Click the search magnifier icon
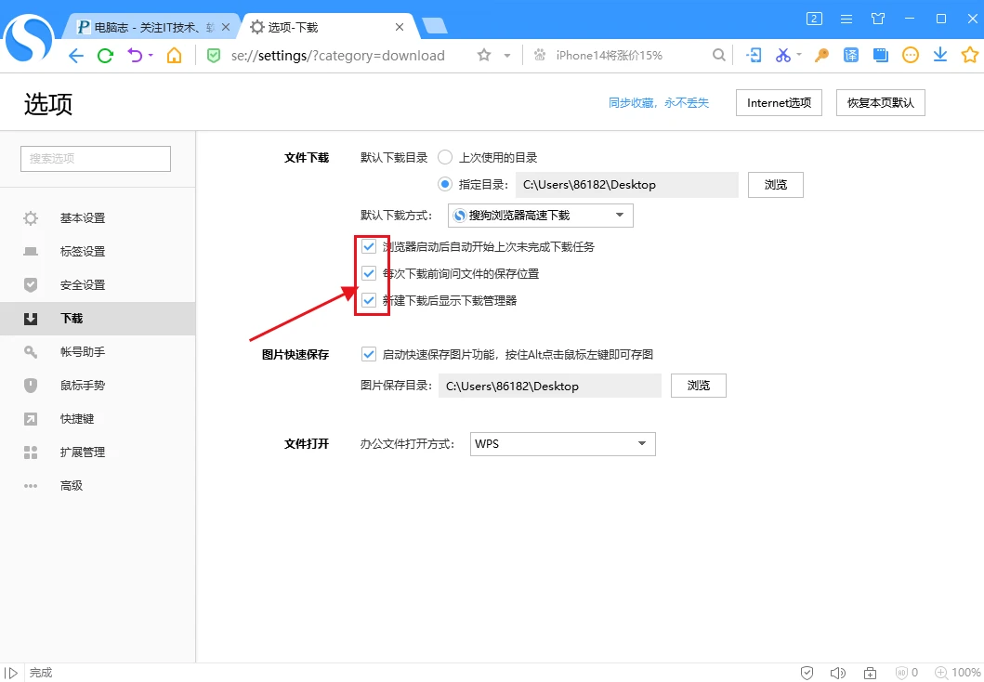The width and height of the screenshot is (984, 682). (x=719, y=55)
